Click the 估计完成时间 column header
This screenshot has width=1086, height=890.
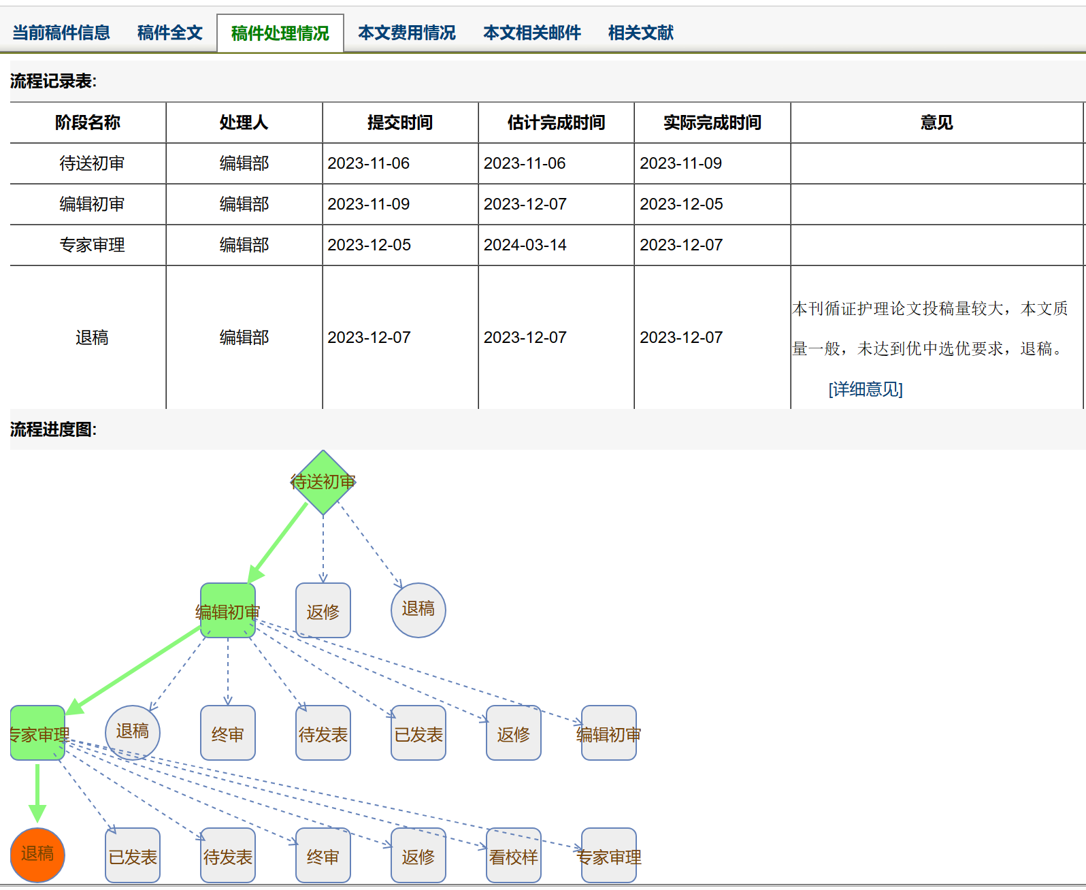556,122
